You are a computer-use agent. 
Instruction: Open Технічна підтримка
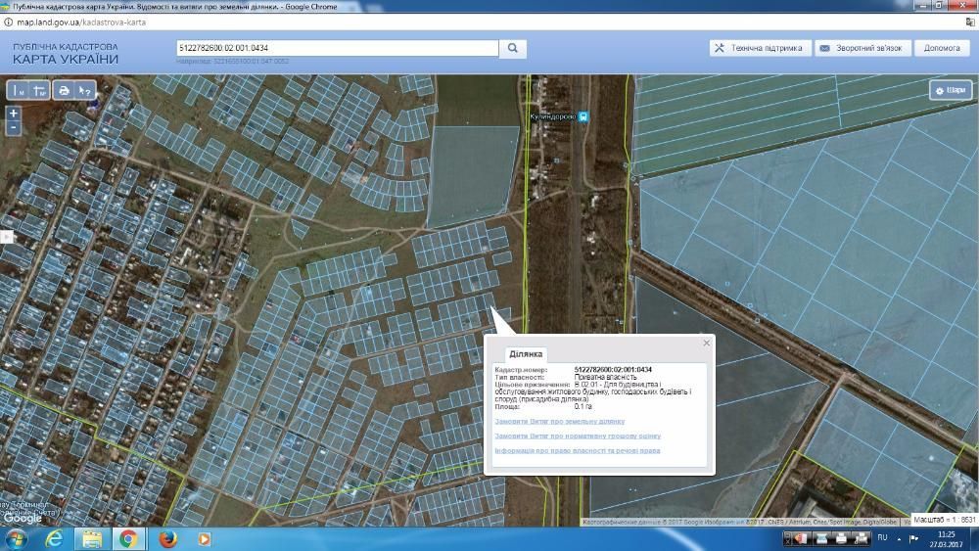click(760, 48)
